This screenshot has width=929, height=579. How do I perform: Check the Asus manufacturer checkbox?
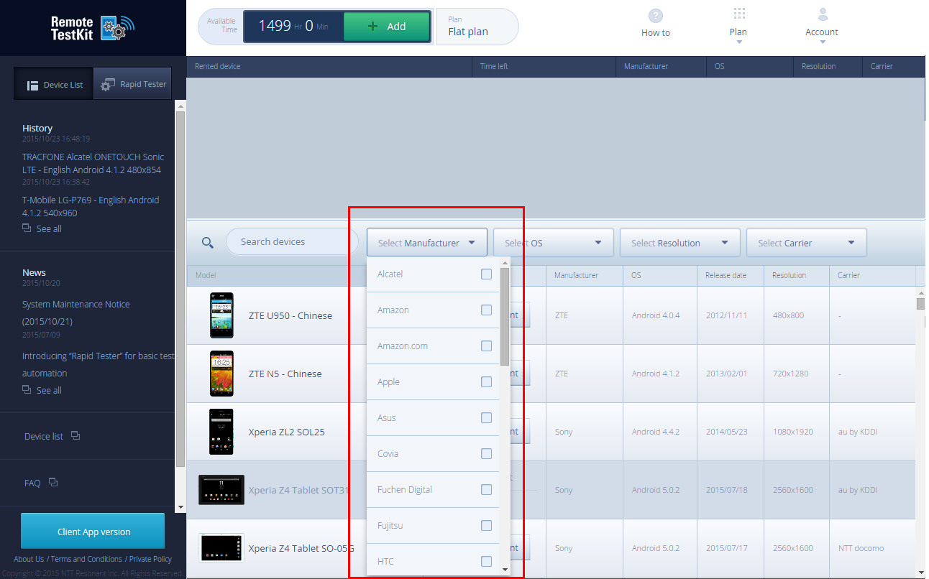click(487, 418)
